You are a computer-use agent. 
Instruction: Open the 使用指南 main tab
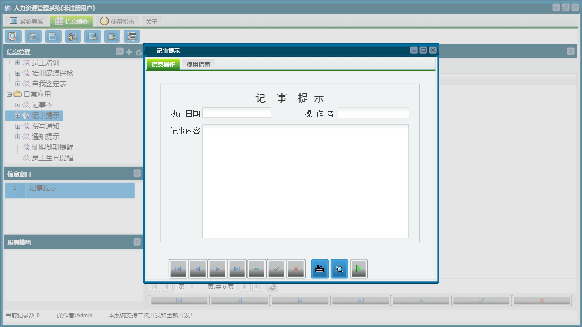coord(117,22)
